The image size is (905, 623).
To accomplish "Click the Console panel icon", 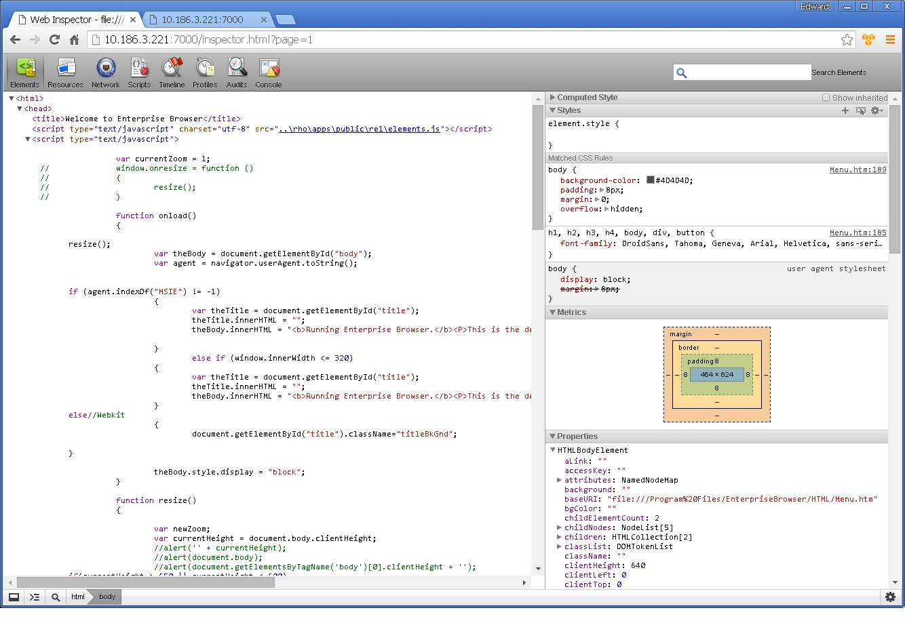I will point(269,73).
